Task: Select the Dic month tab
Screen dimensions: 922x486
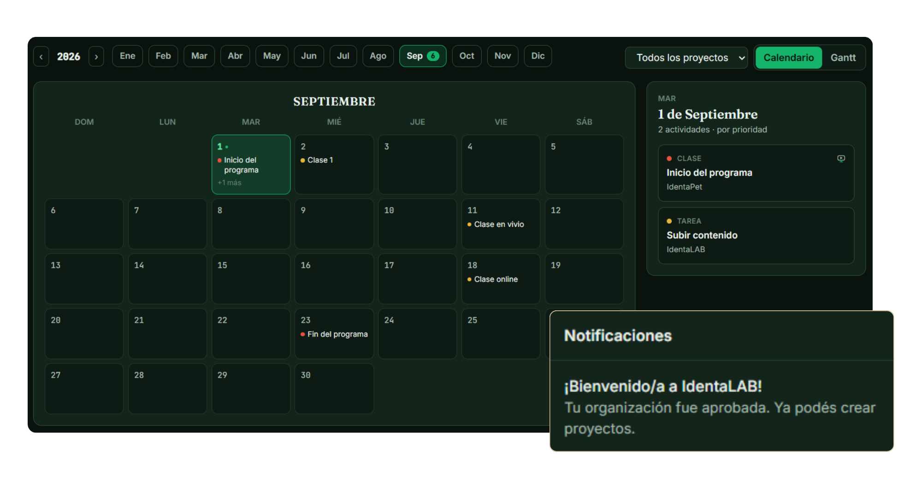Action: coord(538,56)
